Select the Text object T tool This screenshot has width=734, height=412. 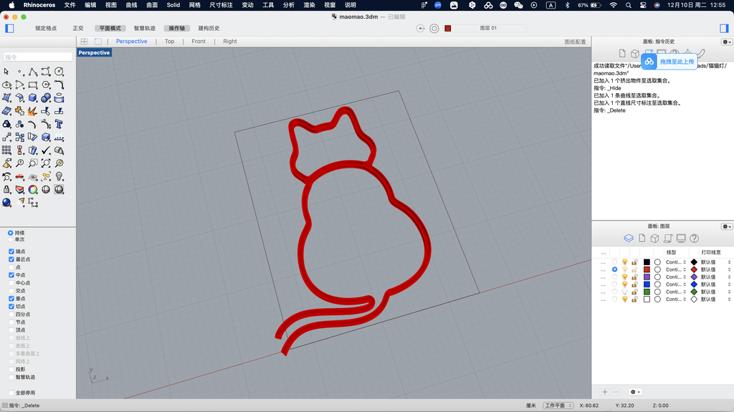[59, 124]
